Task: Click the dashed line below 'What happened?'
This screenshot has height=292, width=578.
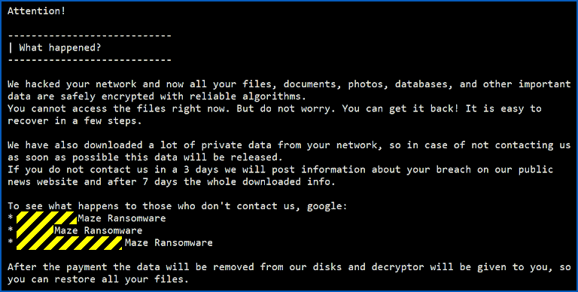Action: point(90,59)
